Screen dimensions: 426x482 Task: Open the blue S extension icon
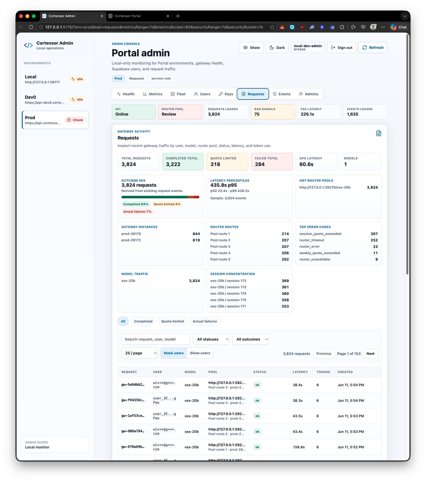pos(322,27)
